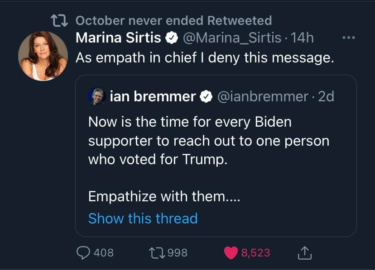Unlike the tweet via the red heart
The height and width of the screenshot is (270, 375).
click(x=231, y=252)
